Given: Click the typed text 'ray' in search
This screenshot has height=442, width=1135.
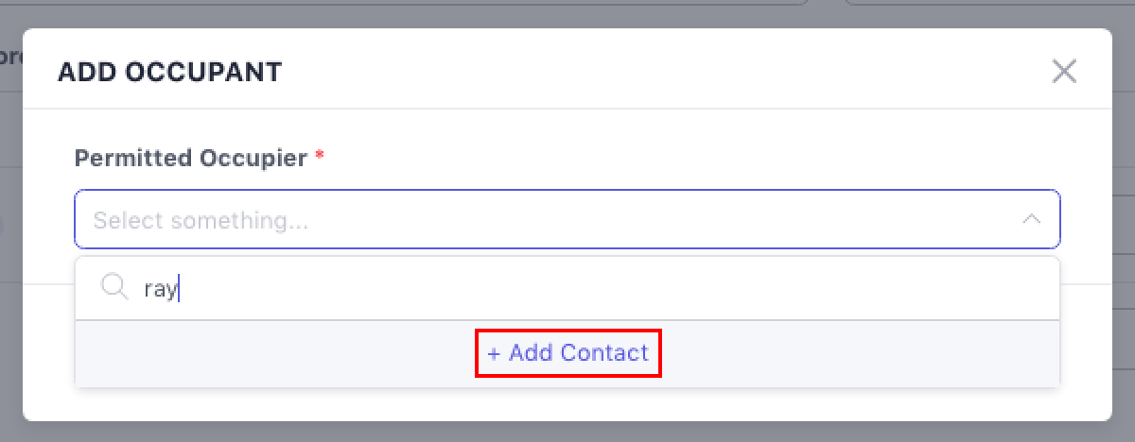Looking at the screenshot, I should 159,289.
